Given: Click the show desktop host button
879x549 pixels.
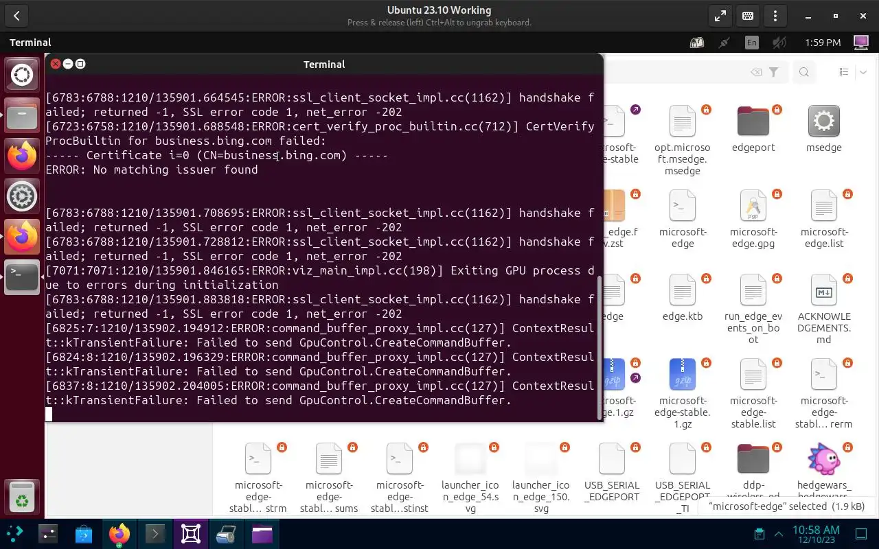Looking at the screenshot, I should 861,534.
